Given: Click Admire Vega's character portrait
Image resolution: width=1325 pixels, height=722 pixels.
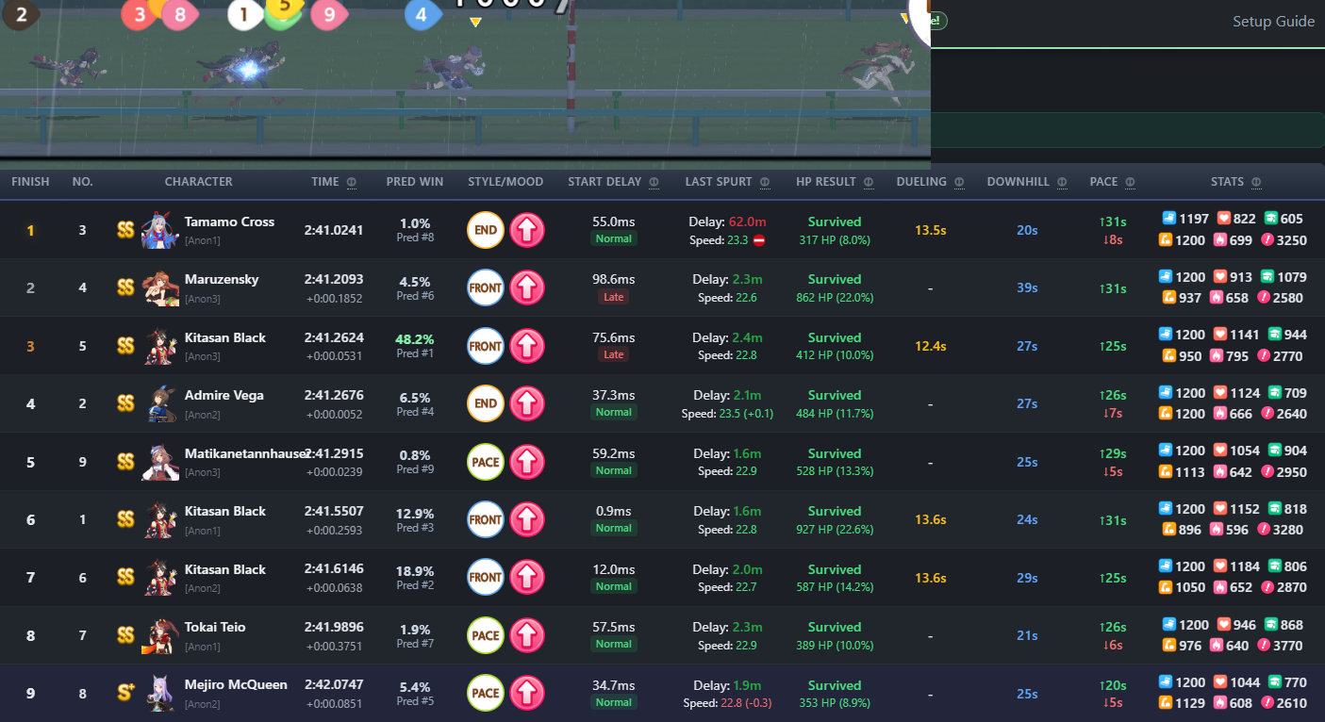Looking at the screenshot, I should pos(160,403).
